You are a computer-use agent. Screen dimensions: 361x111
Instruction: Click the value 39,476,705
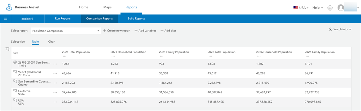point(69,92)
